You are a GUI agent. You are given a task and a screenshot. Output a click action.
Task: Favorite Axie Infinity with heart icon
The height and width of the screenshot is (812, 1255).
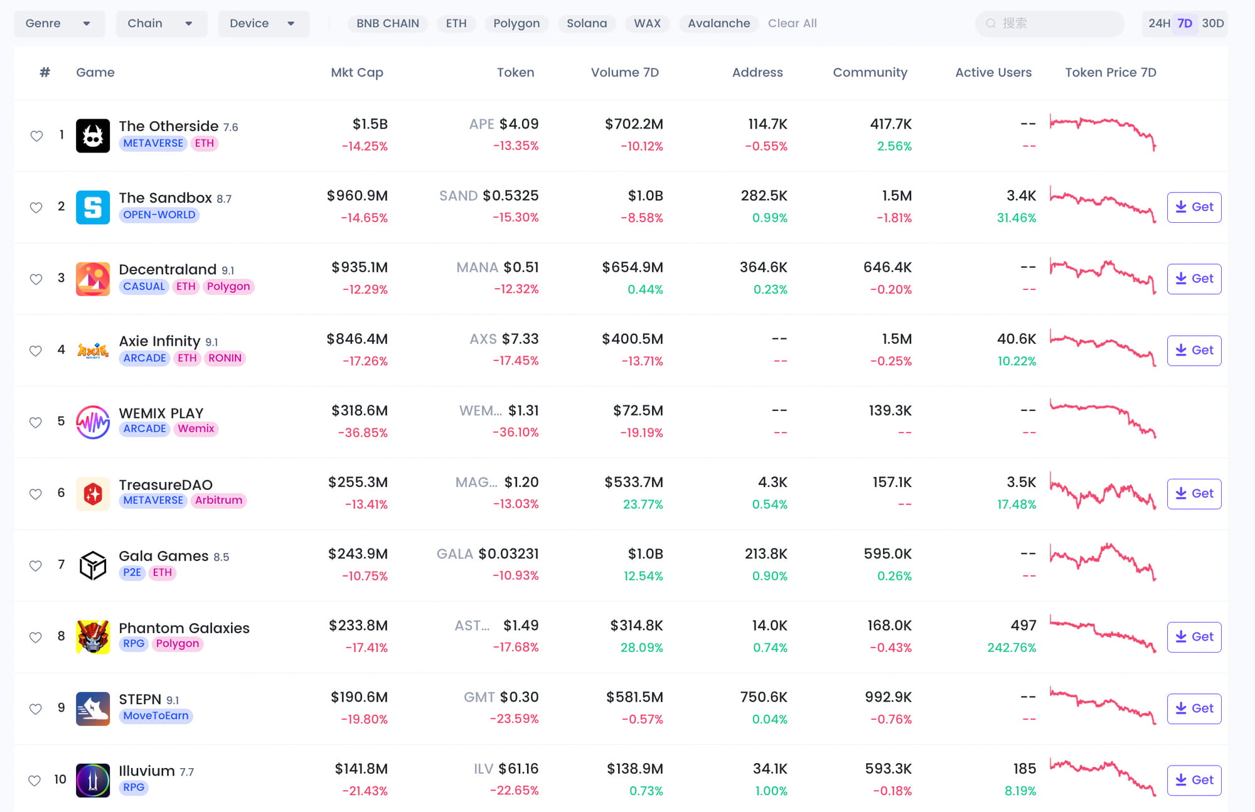[x=36, y=350]
